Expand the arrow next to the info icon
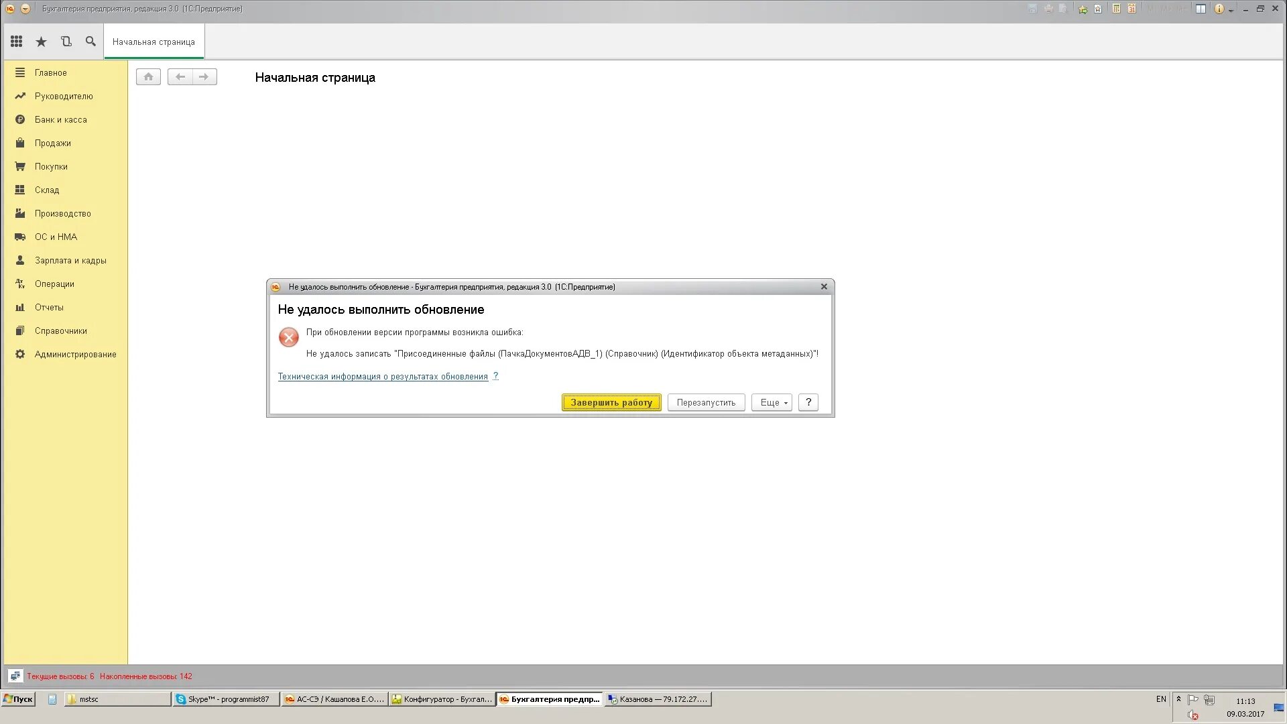1287x724 pixels. click(1231, 10)
